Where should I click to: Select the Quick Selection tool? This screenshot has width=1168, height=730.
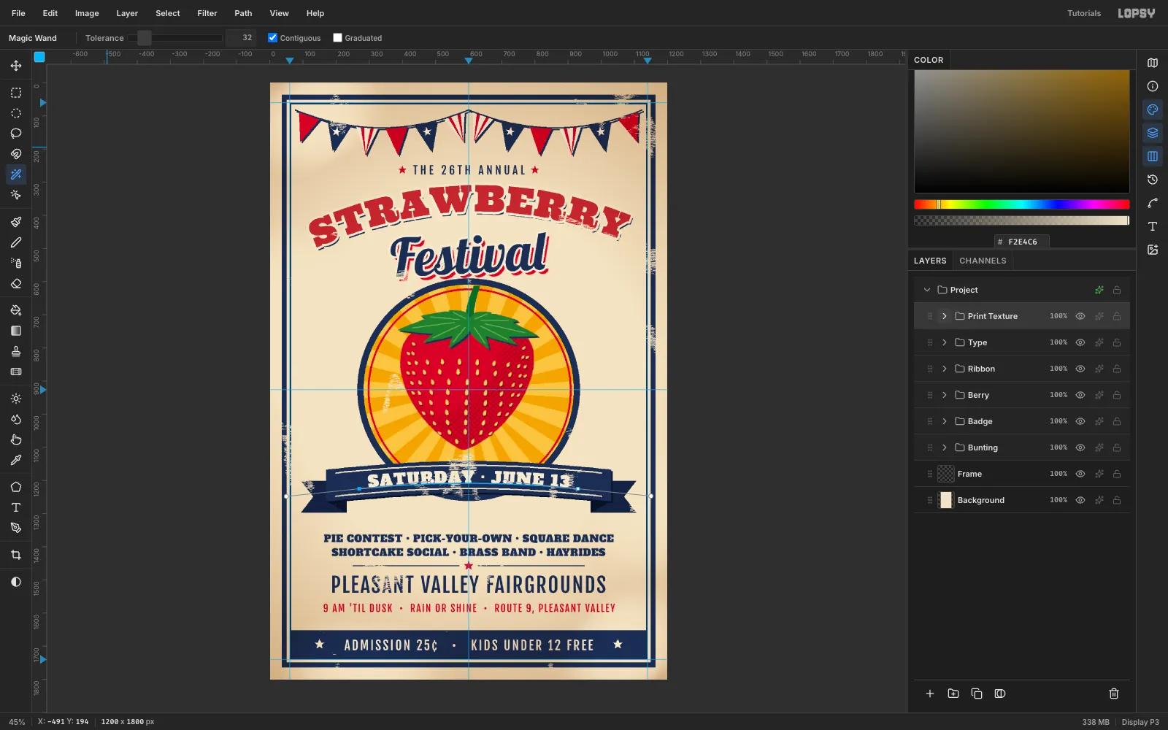click(x=16, y=195)
